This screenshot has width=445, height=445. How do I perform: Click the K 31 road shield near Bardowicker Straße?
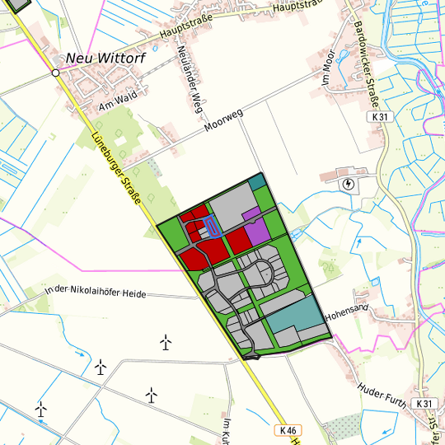click(380, 117)
